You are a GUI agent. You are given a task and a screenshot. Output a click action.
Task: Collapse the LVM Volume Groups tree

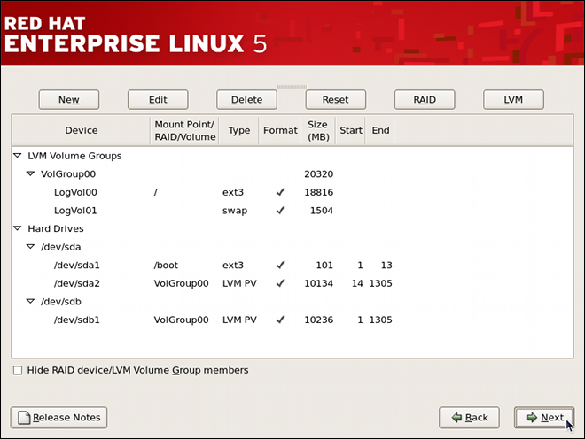point(18,156)
